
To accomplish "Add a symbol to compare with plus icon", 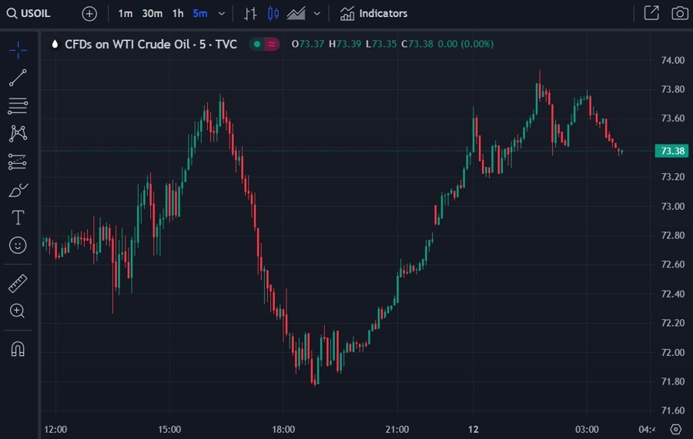I will 89,14.
